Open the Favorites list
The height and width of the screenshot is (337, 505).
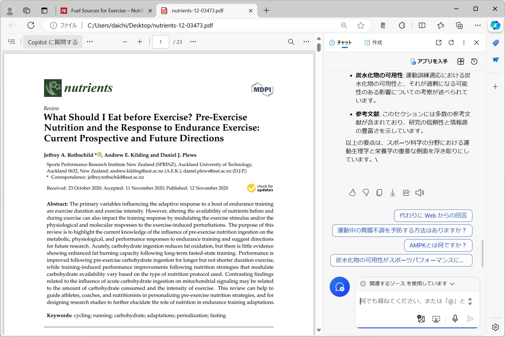441,26
